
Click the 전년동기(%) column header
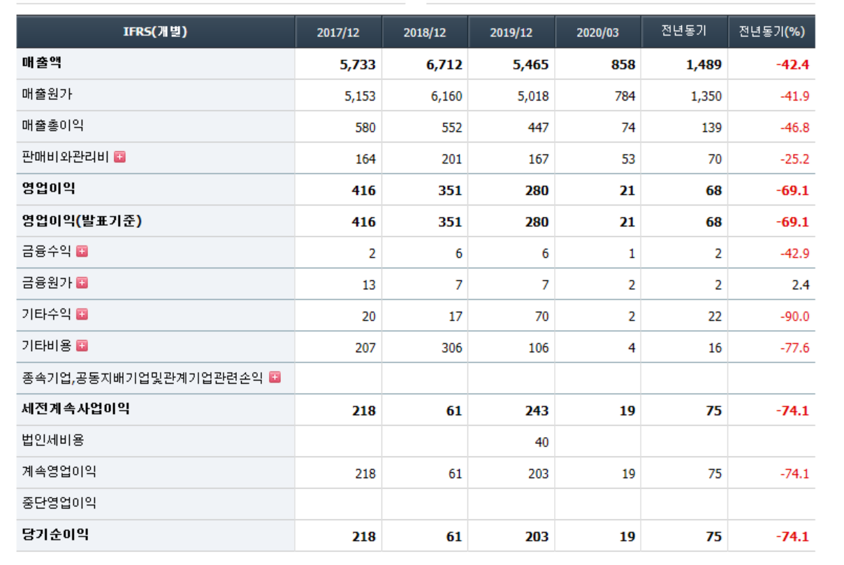771,31
